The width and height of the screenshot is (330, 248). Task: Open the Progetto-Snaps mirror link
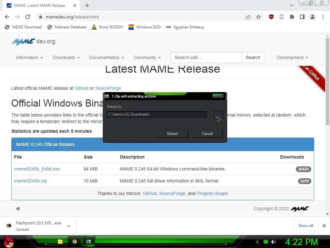(x=212, y=193)
